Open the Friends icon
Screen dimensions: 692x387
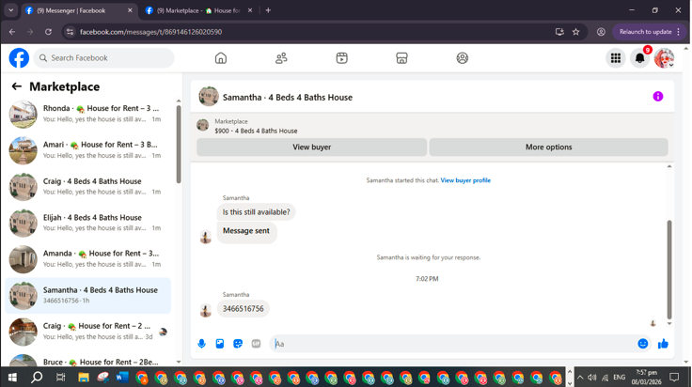click(281, 58)
